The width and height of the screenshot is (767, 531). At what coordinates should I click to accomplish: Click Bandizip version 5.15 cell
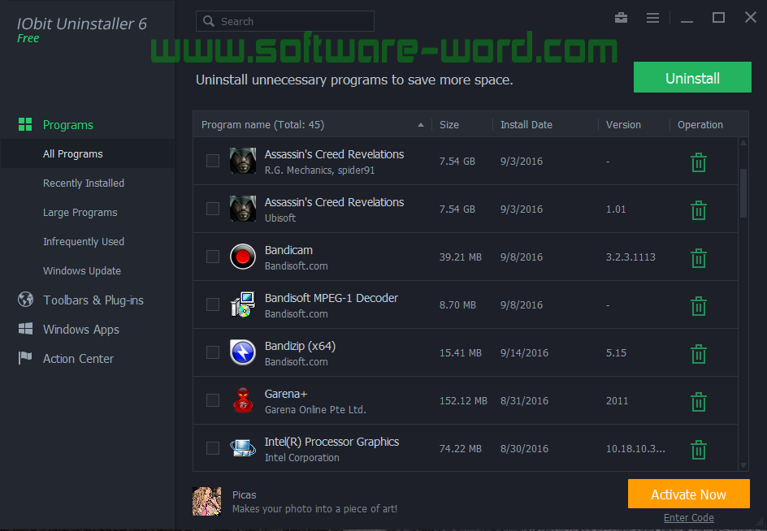(x=616, y=353)
